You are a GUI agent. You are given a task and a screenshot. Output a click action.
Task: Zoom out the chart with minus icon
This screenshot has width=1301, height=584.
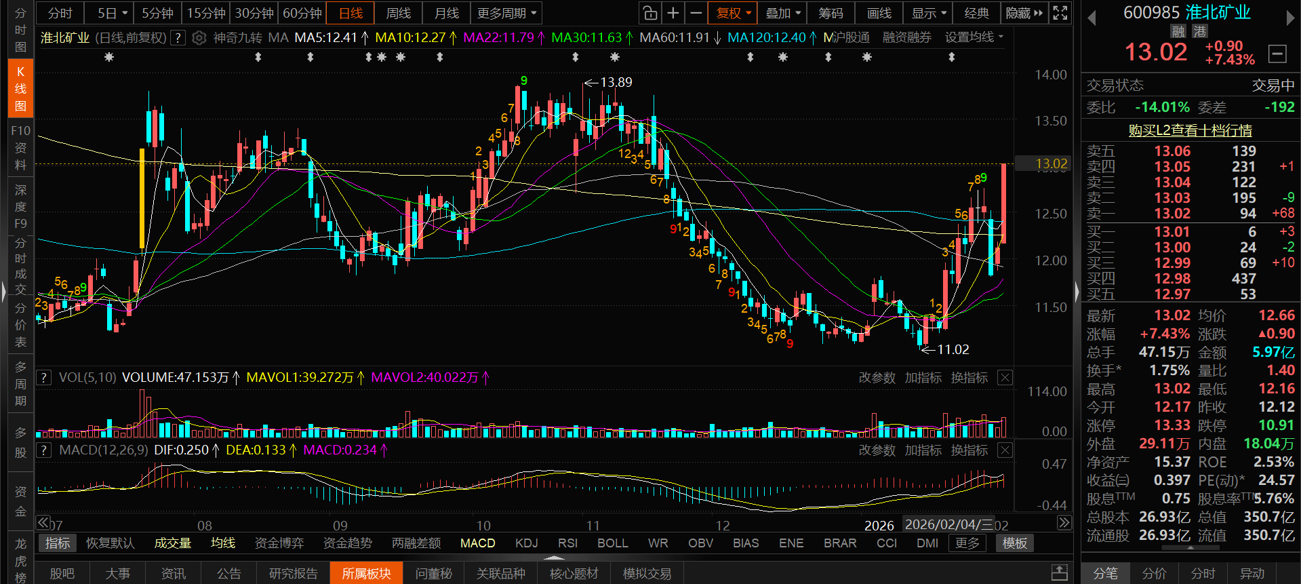pyautogui.click(x=696, y=13)
